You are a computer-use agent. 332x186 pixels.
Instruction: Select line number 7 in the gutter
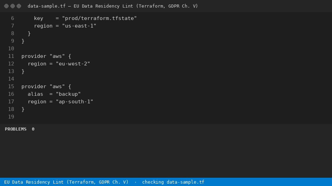pos(12,26)
